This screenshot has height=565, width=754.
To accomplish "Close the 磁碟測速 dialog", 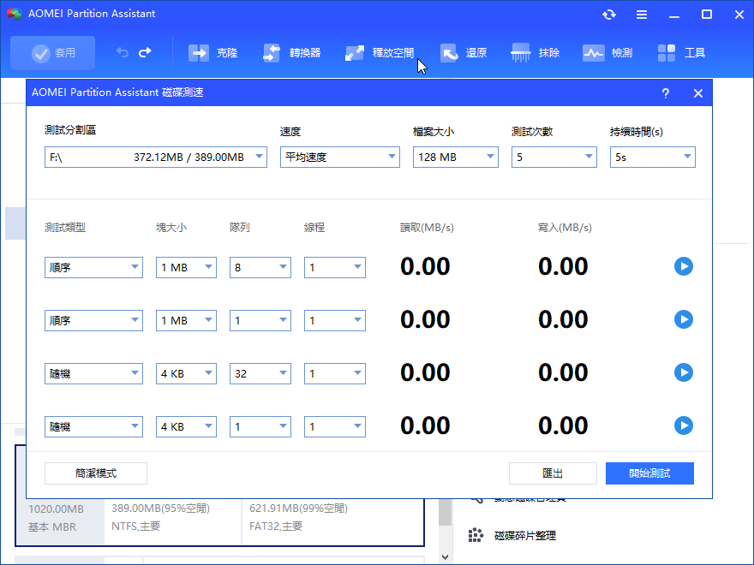I will tap(698, 93).
